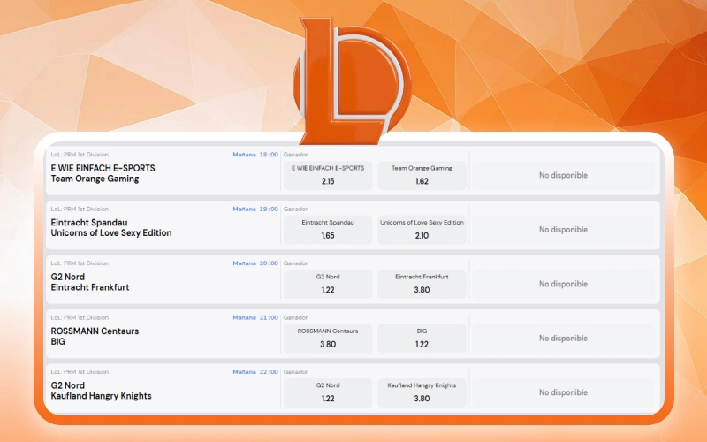The height and width of the screenshot is (442, 707).
Task: Click Mañana 22:00 match time
Action: click(x=255, y=372)
